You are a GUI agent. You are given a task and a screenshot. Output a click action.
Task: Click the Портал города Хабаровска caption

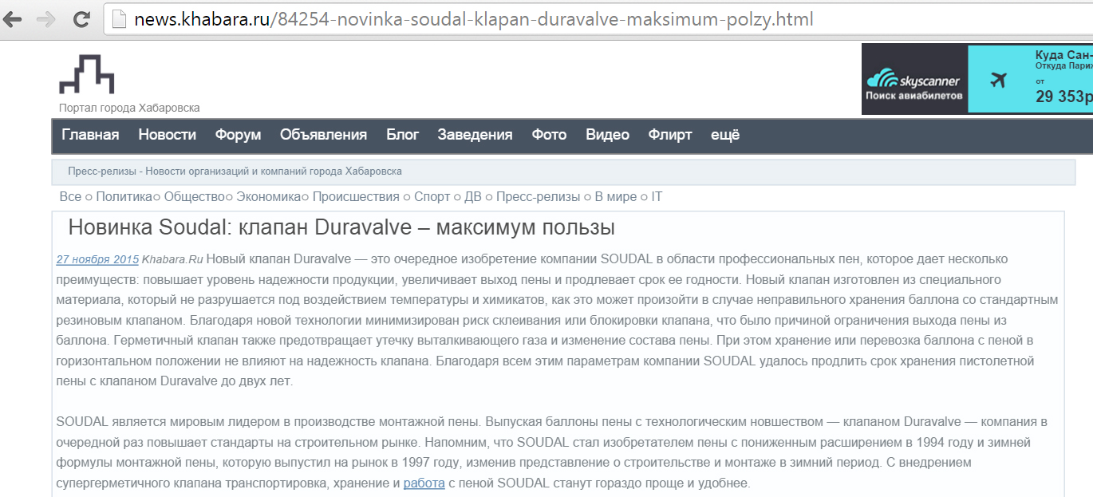point(129,108)
